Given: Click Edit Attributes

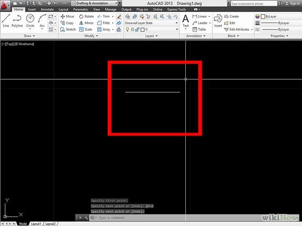Looking at the screenshot, I should (x=237, y=30).
